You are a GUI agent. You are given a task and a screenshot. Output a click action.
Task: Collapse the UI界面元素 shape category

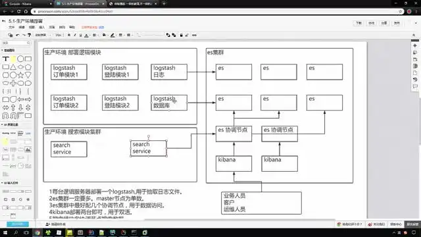[10, 125]
